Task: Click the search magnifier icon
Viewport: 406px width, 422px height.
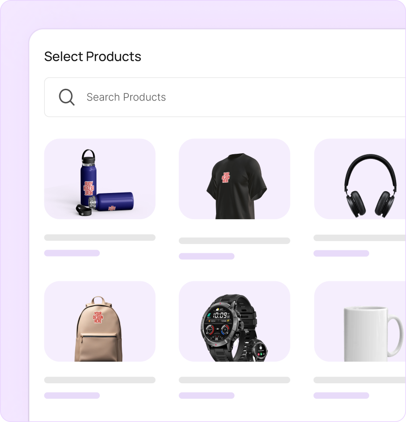Action: [x=67, y=97]
